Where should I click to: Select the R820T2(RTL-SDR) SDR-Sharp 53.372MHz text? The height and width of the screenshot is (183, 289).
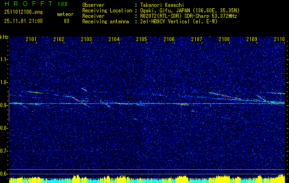(x=188, y=16)
